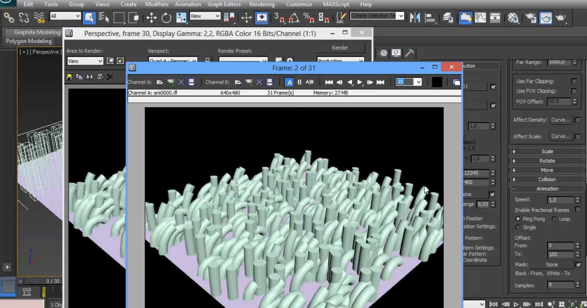The height and width of the screenshot is (308, 587).
Task: Enable Use Far Clipping checkbox
Action: click(x=574, y=81)
